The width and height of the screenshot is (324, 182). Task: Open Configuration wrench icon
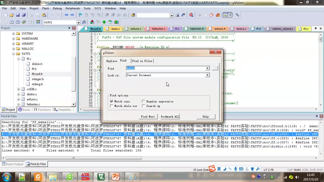click(x=237, y=15)
